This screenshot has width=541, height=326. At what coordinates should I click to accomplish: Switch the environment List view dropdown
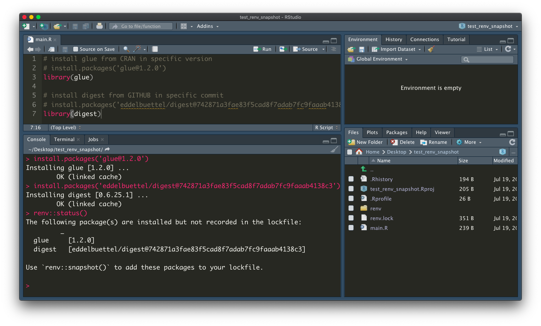487,49
